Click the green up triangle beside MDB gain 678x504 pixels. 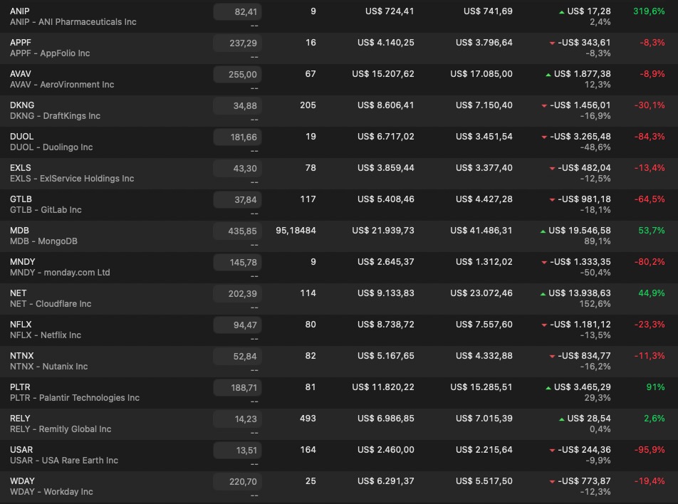[543, 231]
